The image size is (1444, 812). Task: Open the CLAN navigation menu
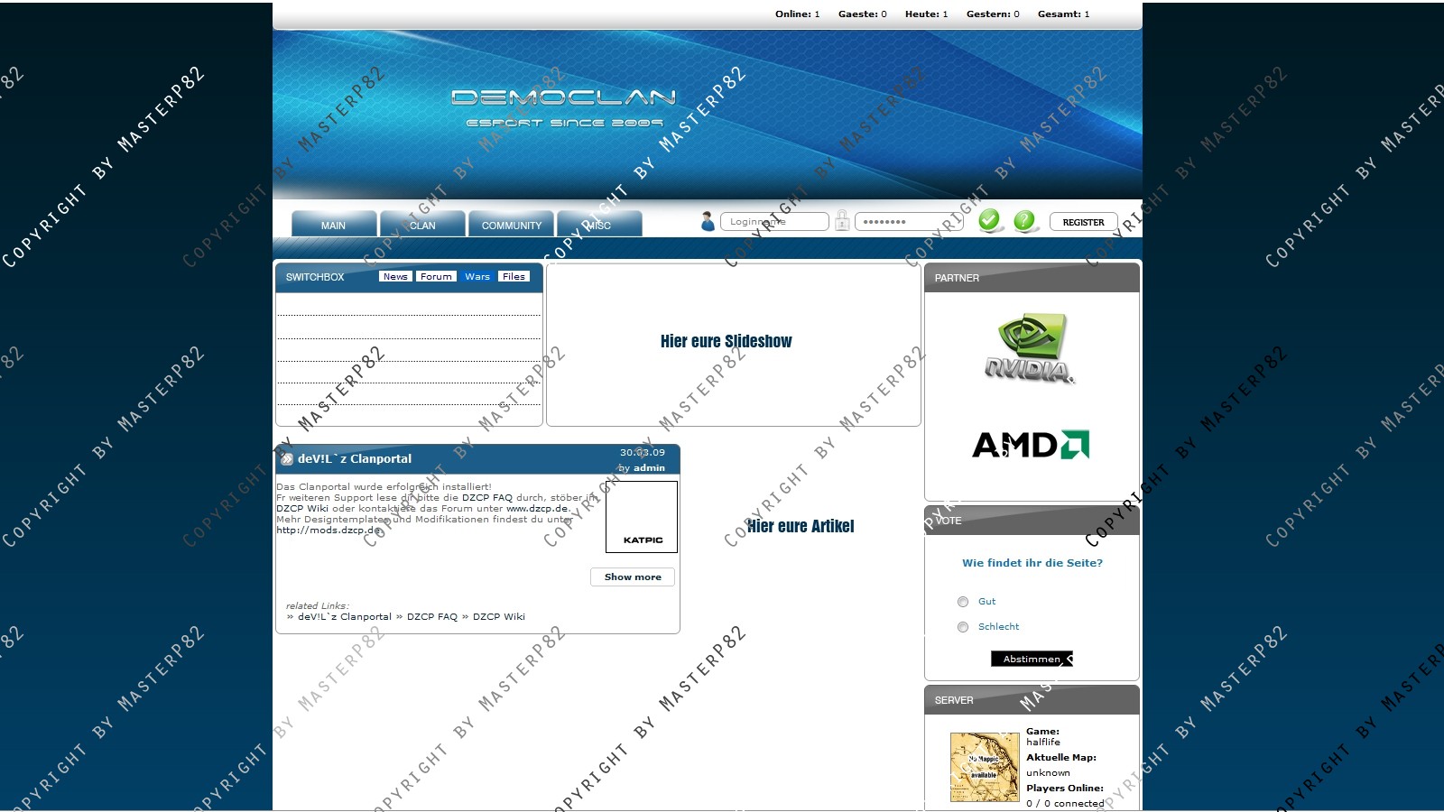tap(422, 225)
